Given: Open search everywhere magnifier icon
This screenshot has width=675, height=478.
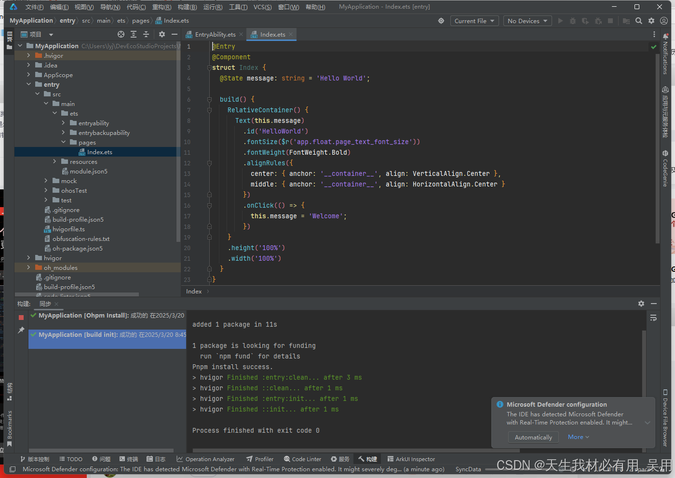Looking at the screenshot, I should (x=639, y=21).
